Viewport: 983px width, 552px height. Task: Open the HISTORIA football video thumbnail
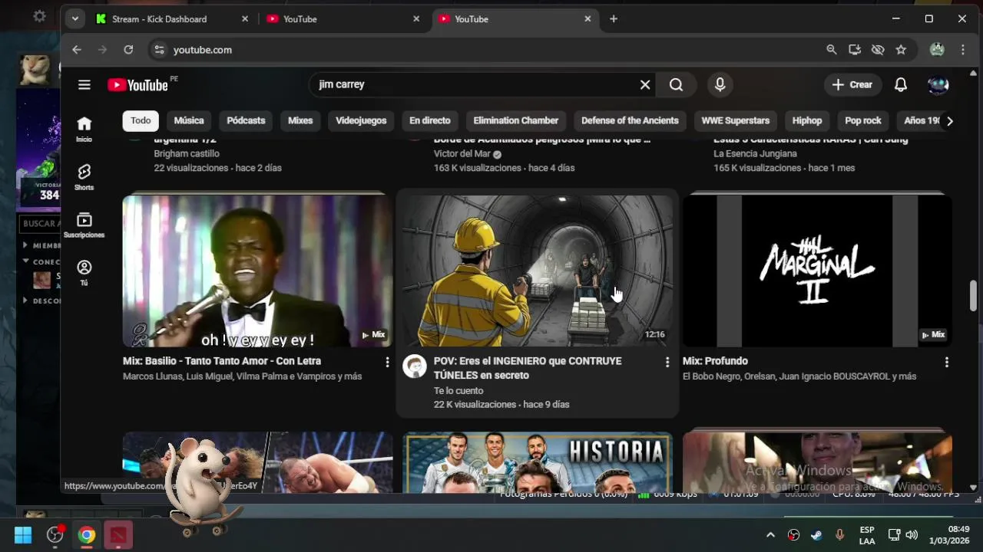click(x=538, y=462)
